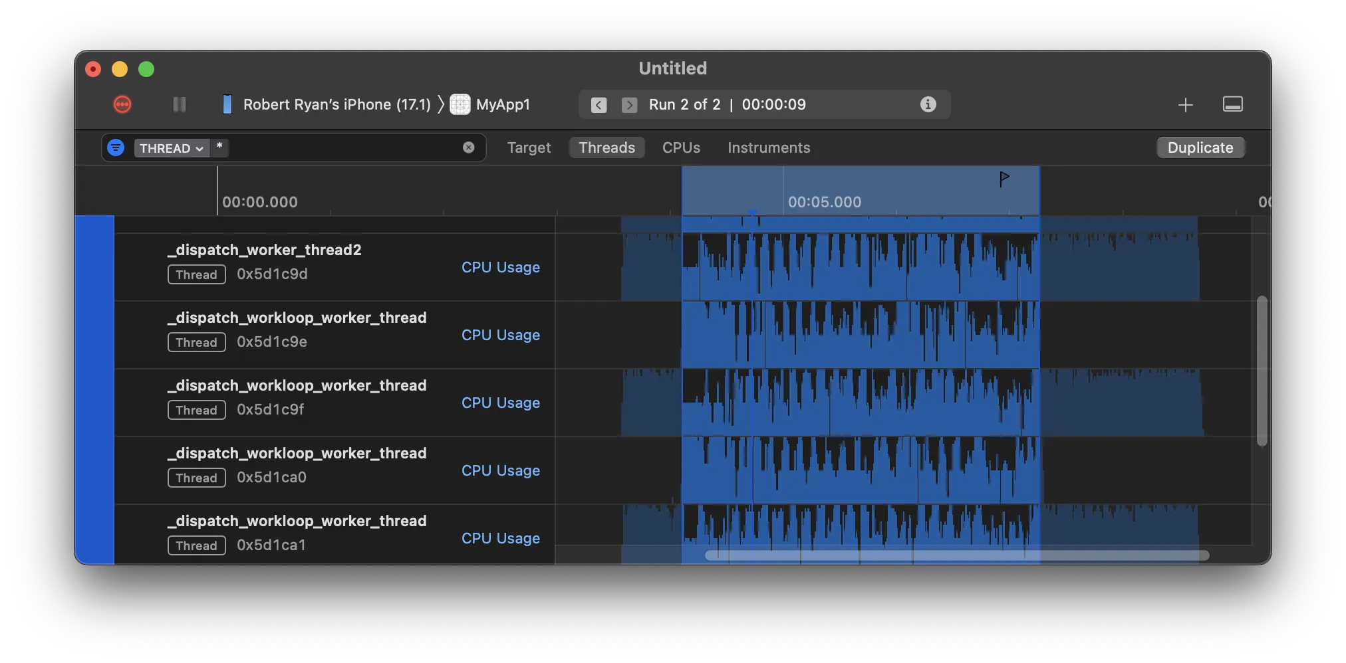Image resolution: width=1346 pixels, height=663 pixels.
Task: Select thread name of track 0x5d1ca0
Action: point(297,453)
